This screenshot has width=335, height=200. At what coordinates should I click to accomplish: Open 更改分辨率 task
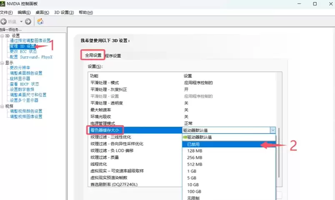coord(20,68)
